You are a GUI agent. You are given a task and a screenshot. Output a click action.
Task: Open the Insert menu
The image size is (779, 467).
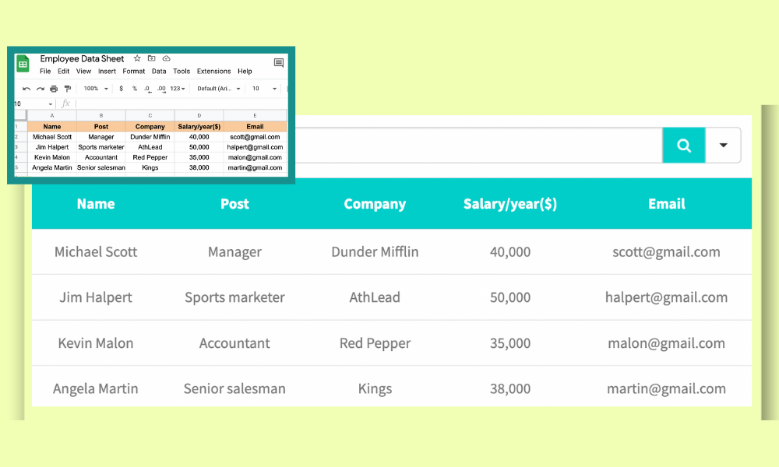click(107, 72)
